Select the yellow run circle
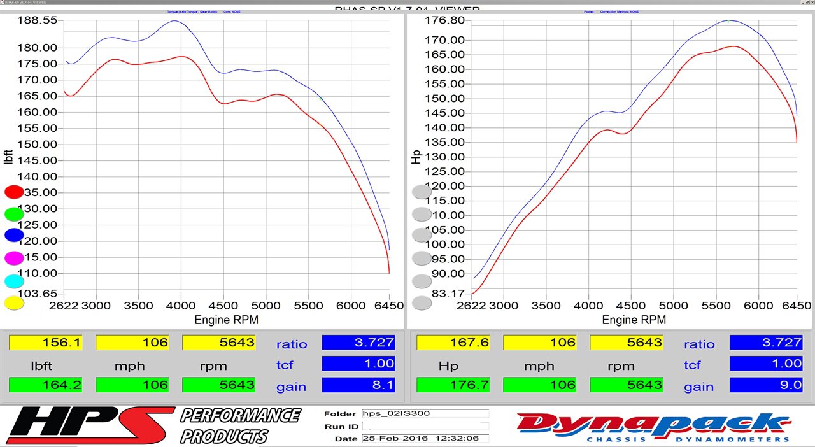Image resolution: width=815 pixels, height=447 pixels. (14, 303)
